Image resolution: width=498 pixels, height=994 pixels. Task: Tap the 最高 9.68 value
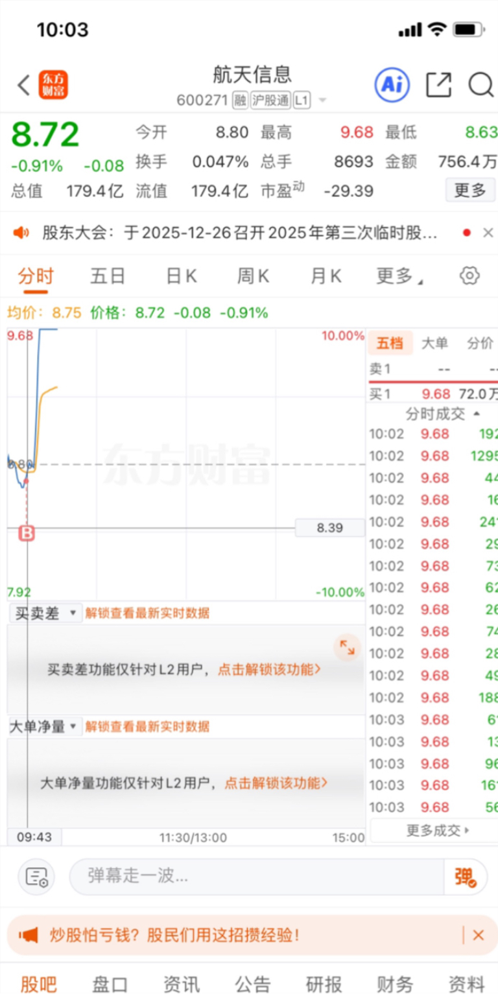(357, 132)
